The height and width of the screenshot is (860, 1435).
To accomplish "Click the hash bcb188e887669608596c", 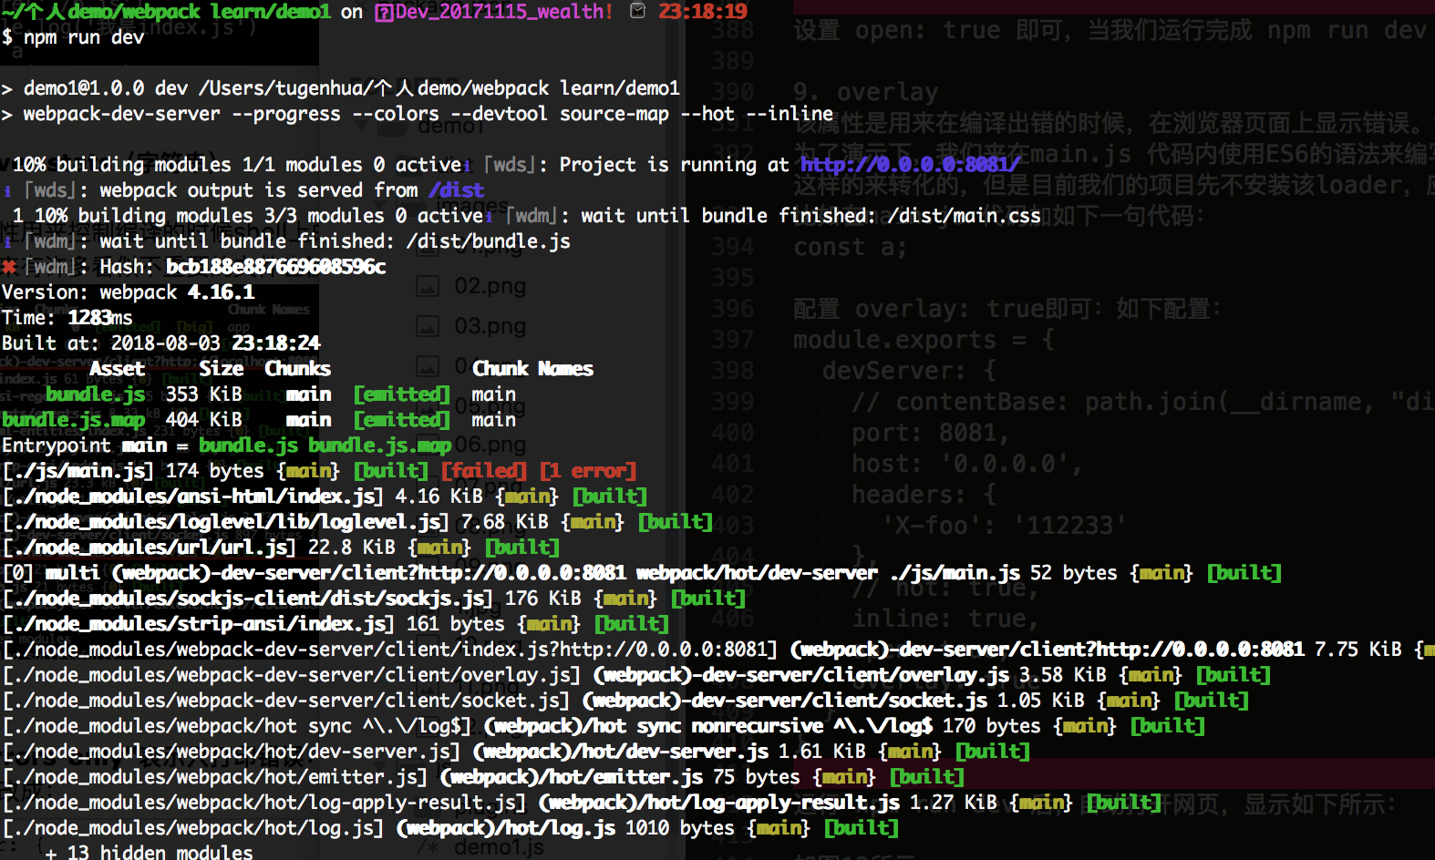I will click(x=275, y=267).
